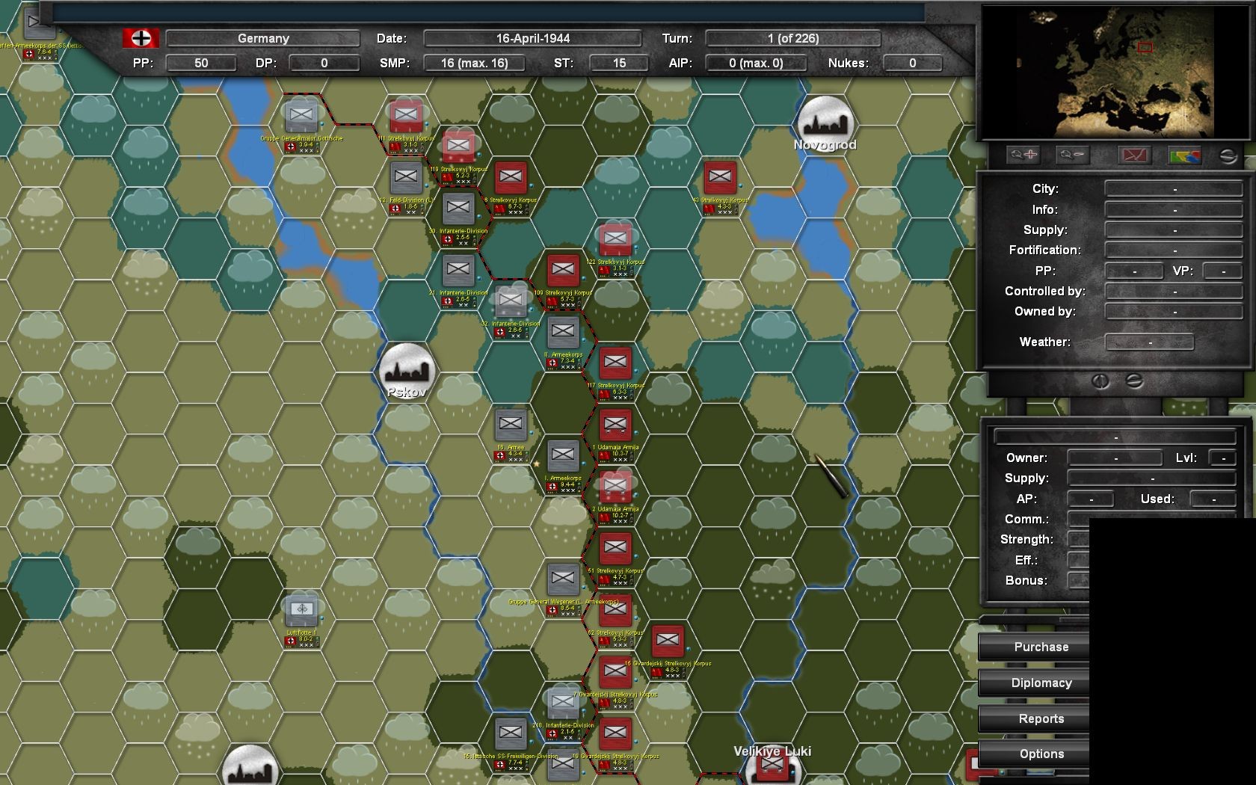Select the I. Armeekorps unit counter
The width and height of the screenshot is (1256, 785).
click(x=563, y=455)
